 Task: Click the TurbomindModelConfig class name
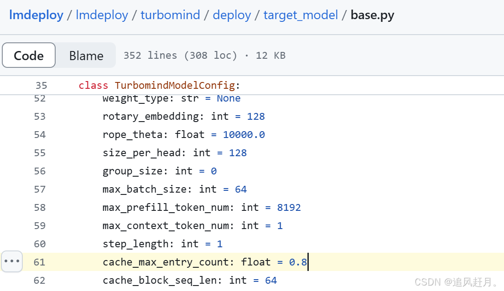175,85
